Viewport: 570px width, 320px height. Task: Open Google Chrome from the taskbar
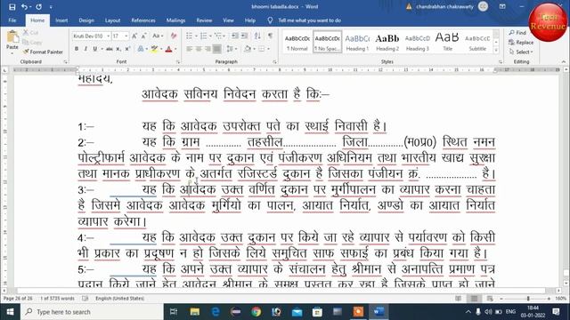tap(256, 312)
